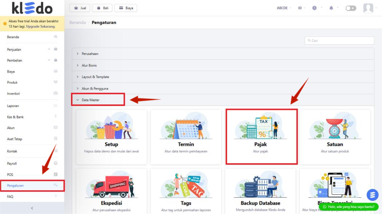
Task: Open the Satuan scale card
Action: click(x=335, y=136)
